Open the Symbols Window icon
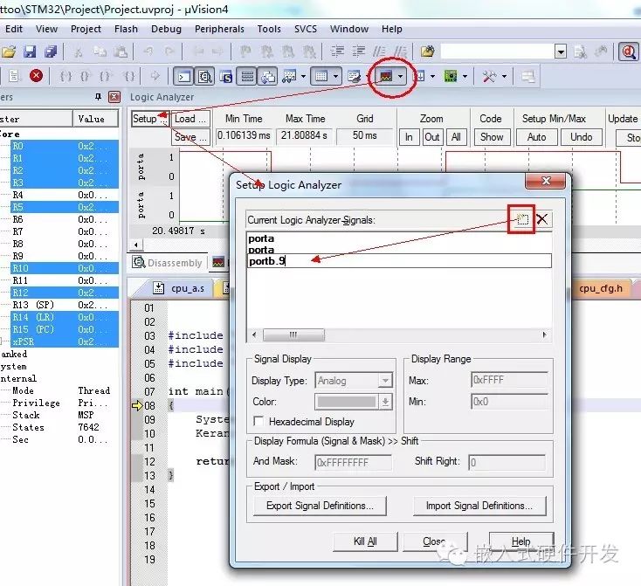 tap(225, 77)
